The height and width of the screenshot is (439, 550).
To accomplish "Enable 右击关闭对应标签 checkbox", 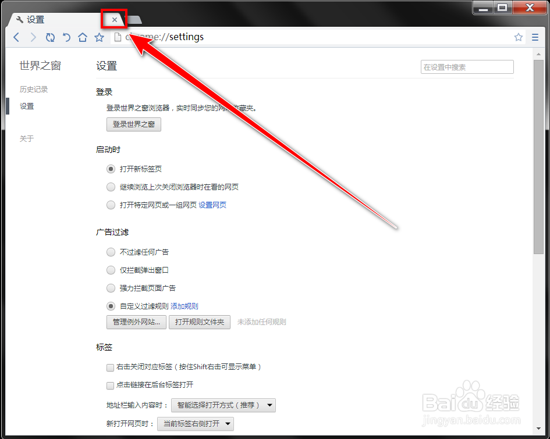I will (110, 367).
